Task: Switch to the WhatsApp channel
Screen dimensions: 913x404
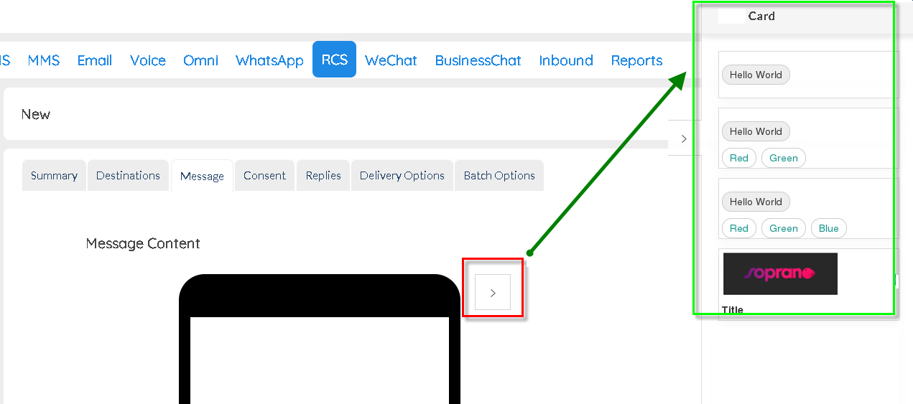Action: tap(269, 60)
